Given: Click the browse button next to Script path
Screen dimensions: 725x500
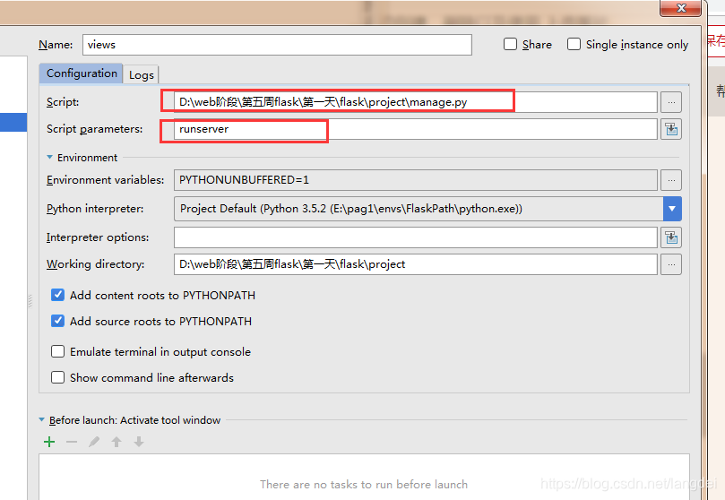Looking at the screenshot, I should pos(671,102).
